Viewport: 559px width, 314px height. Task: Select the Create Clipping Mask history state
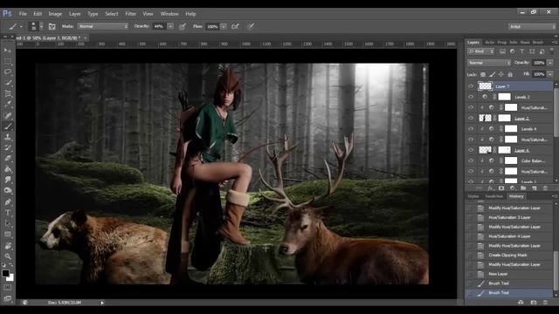tap(509, 255)
